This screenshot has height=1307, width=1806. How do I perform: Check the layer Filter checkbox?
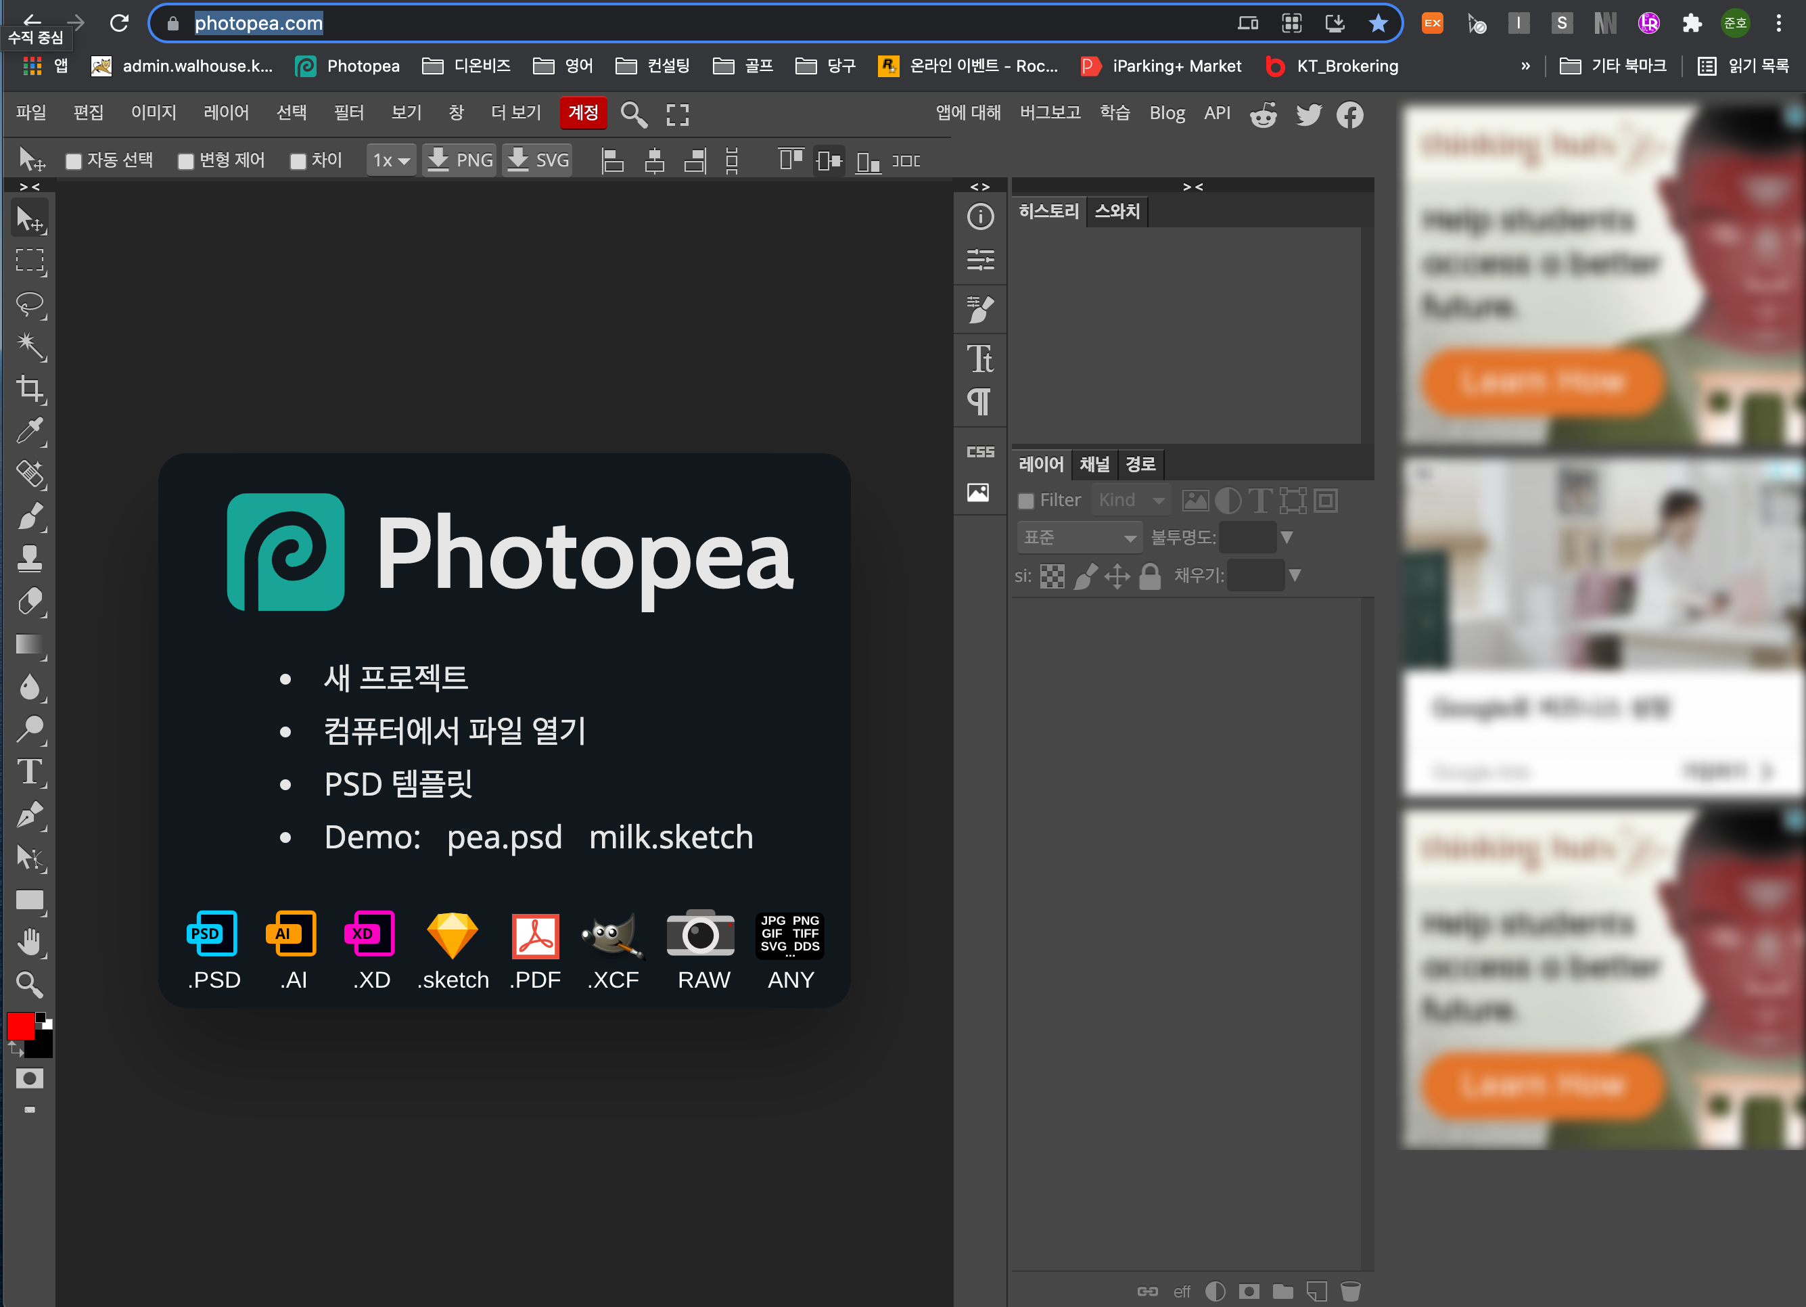pyautogui.click(x=1025, y=501)
